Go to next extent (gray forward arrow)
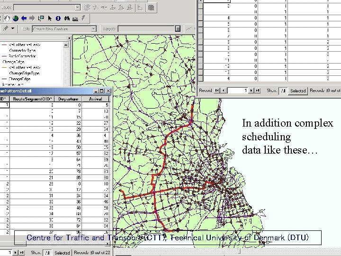The image size is (341, 256). (x=32, y=18)
